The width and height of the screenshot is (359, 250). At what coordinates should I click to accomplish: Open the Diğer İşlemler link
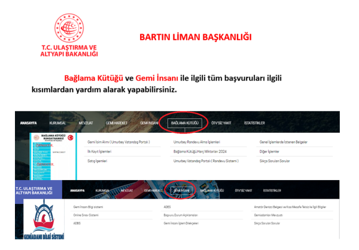point(269,151)
